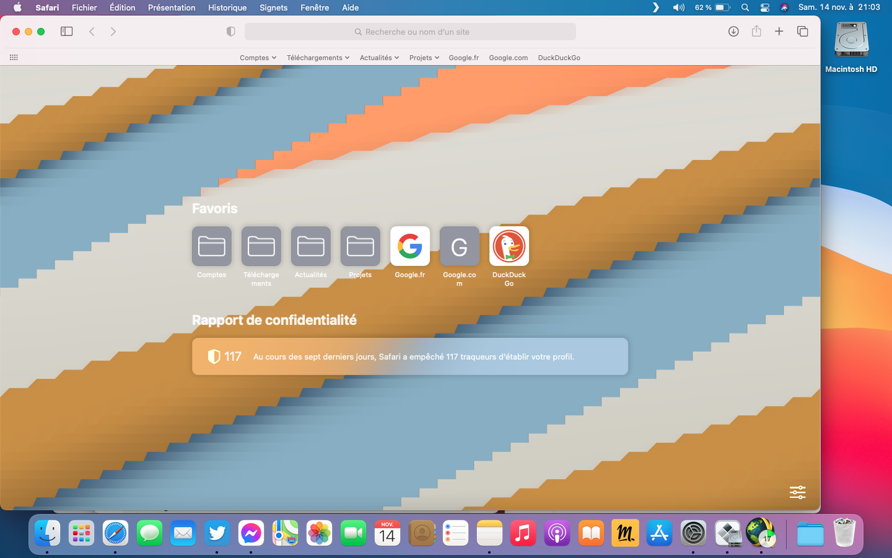Viewport: 892px width, 558px height.
Task: Click the 'Recherche ou nom d'un site' address field
Action: 410,32
